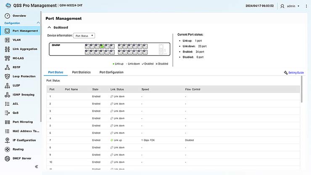Switch to the Port Configuration tab
Viewport: 311px width, 175px height.
tap(111, 72)
